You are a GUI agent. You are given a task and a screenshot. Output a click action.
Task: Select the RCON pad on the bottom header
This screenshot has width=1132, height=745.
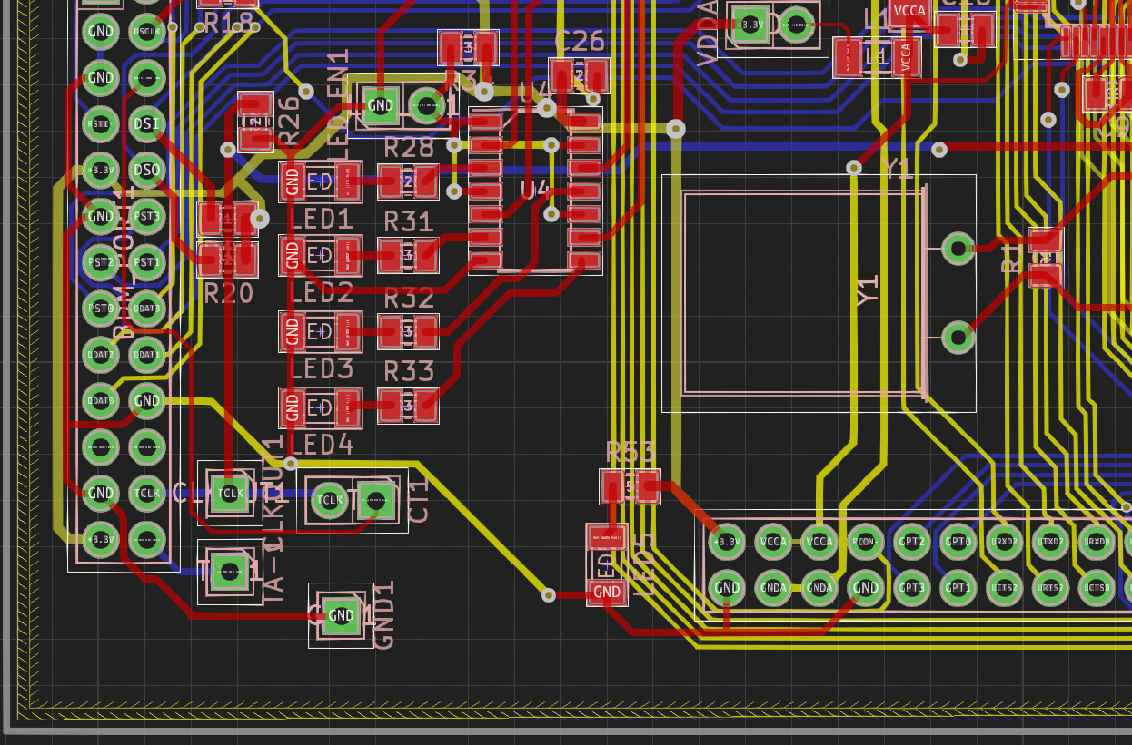click(866, 542)
